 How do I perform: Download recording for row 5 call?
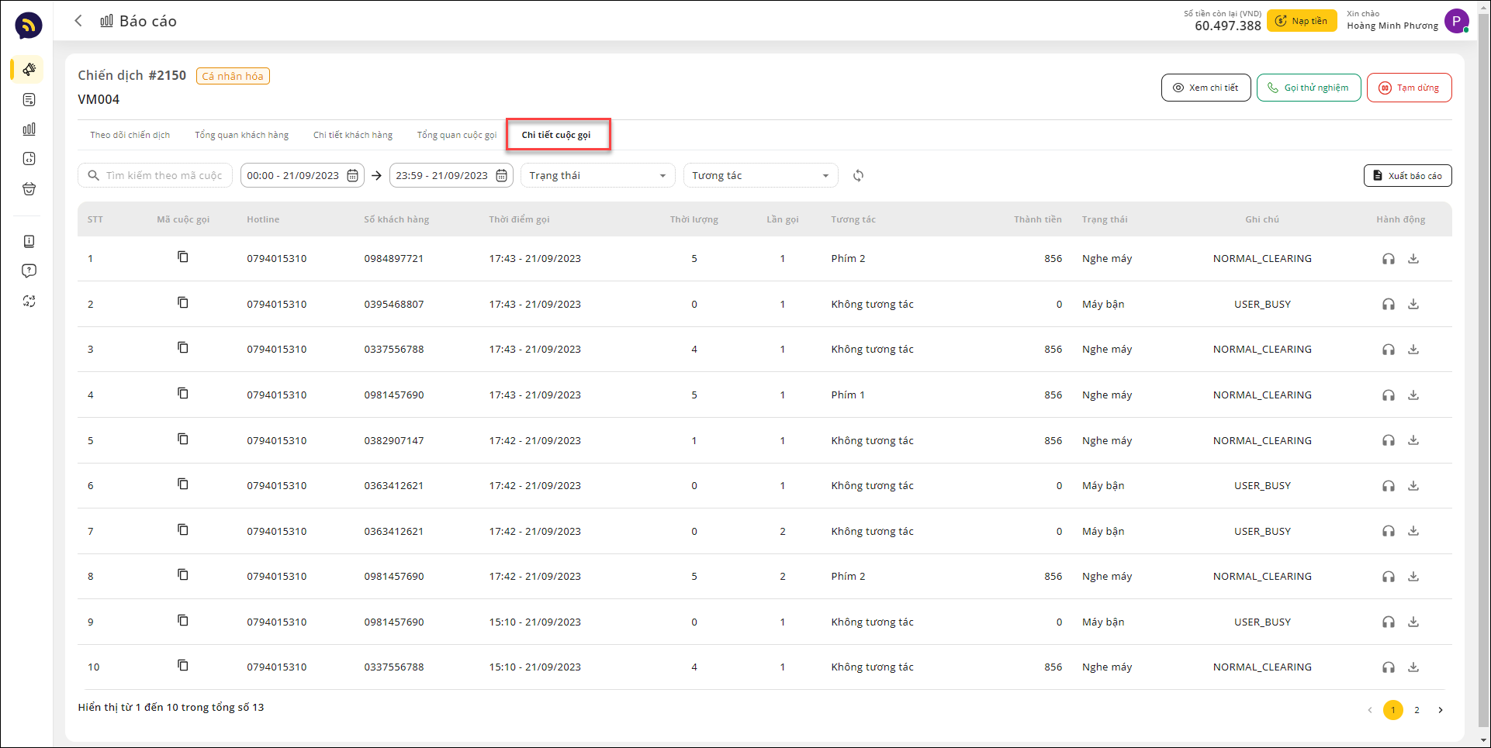point(1413,440)
